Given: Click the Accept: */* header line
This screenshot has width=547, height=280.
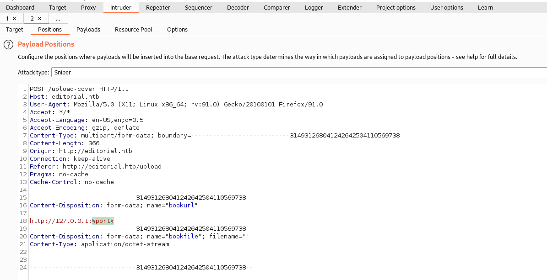Looking at the screenshot, I should point(50,112).
